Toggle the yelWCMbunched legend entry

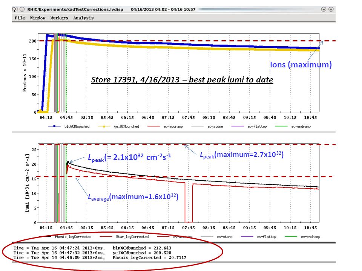[x=118, y=126]
